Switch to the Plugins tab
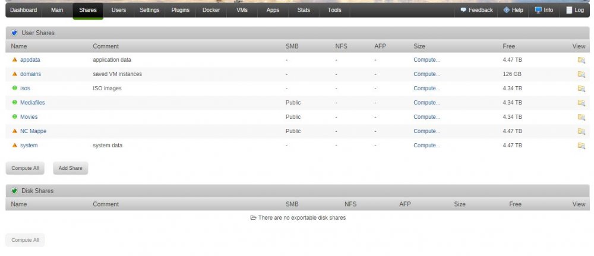 click(x=181, y=10)
